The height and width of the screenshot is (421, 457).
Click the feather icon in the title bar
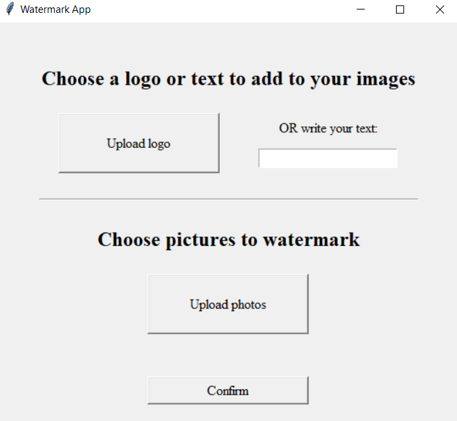[10, 9]
